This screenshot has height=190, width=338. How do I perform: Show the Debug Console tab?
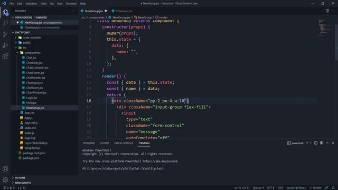(x=124, y=143)
